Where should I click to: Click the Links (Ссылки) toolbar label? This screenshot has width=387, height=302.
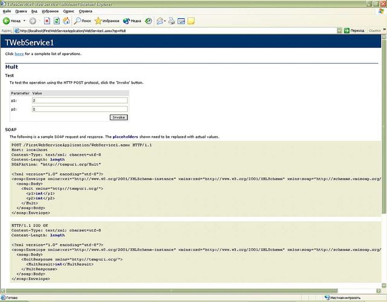374,31
